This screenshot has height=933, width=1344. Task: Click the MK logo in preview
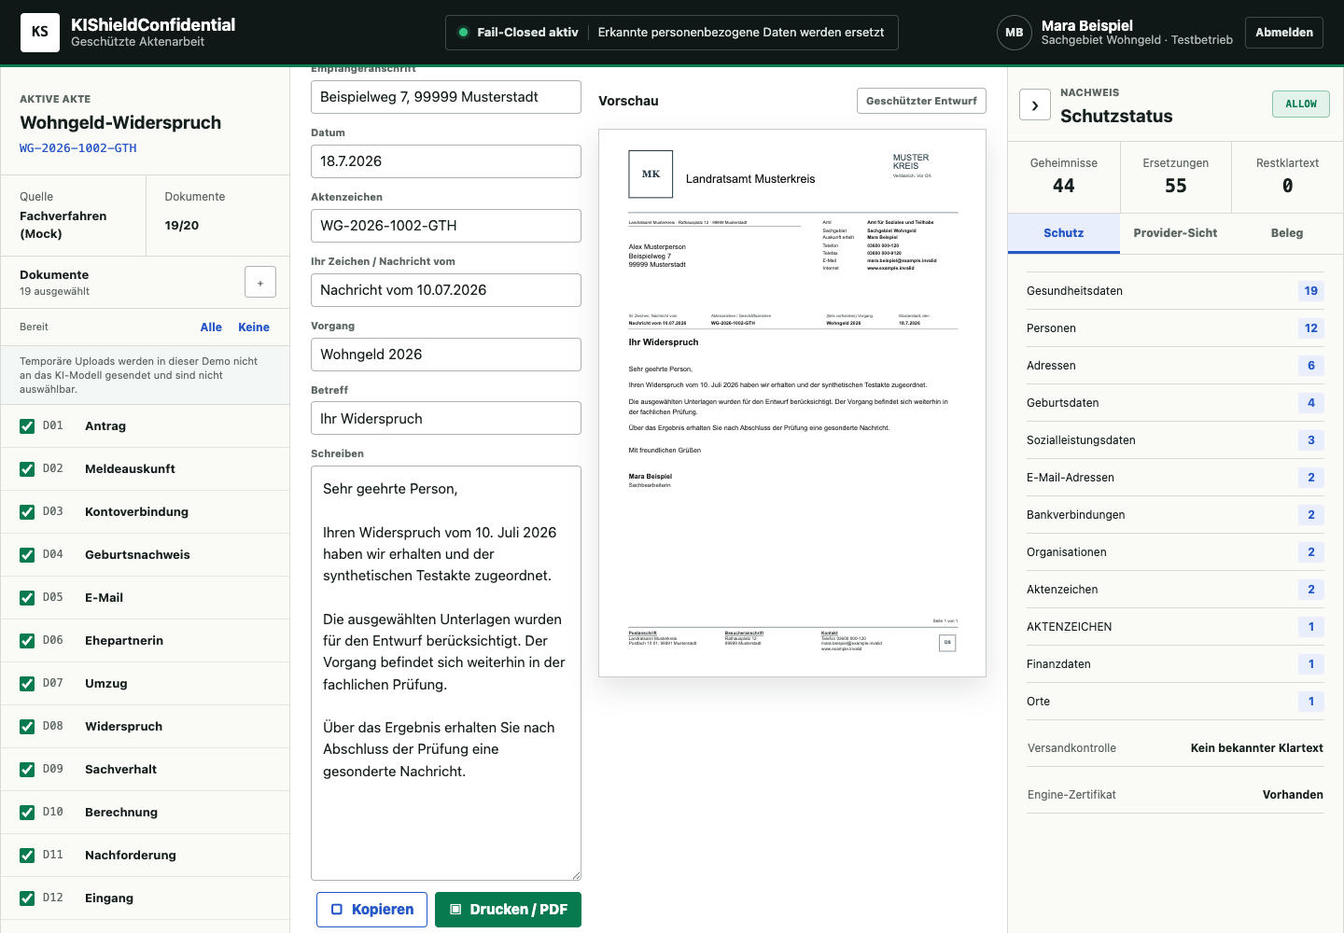[x=651, y=174]
